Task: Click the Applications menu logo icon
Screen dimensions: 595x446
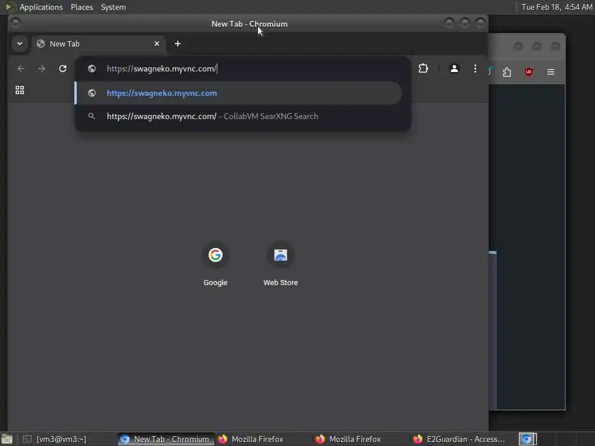Action: (10, 7)
